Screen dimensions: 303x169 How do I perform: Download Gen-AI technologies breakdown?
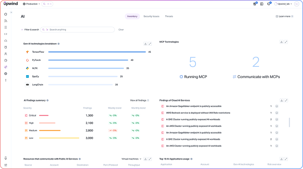pyautogui.click(x=146, y=44)
